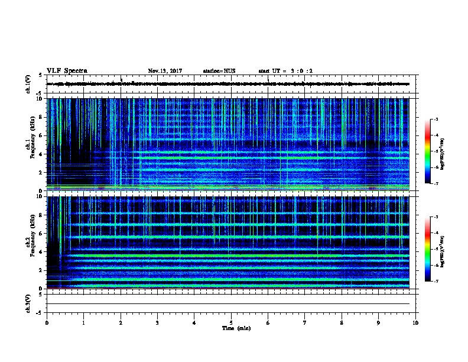This screenshot has width=468, height=362.
Task: Click the ch.1 spectrogram colorbar gradient
Action: pos(428,151)
